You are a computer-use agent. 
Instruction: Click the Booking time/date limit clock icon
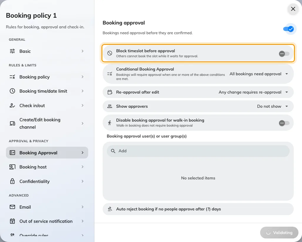(x=12, y=91)
